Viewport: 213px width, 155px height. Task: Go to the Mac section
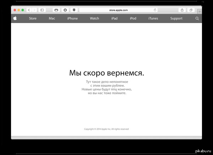[52, 18]
